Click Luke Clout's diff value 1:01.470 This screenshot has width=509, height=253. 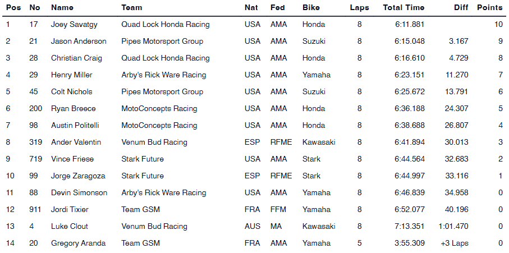click(453, 227)
